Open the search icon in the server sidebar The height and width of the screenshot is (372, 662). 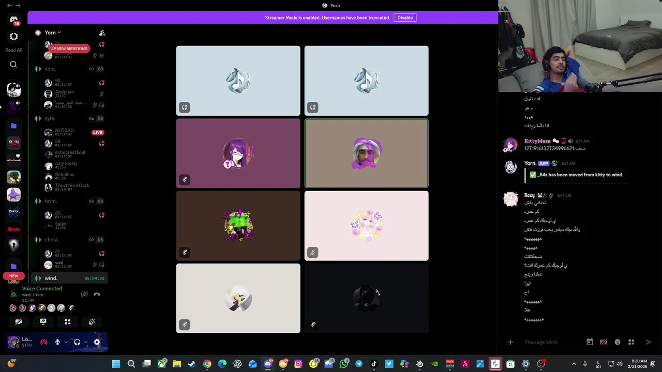13,65
